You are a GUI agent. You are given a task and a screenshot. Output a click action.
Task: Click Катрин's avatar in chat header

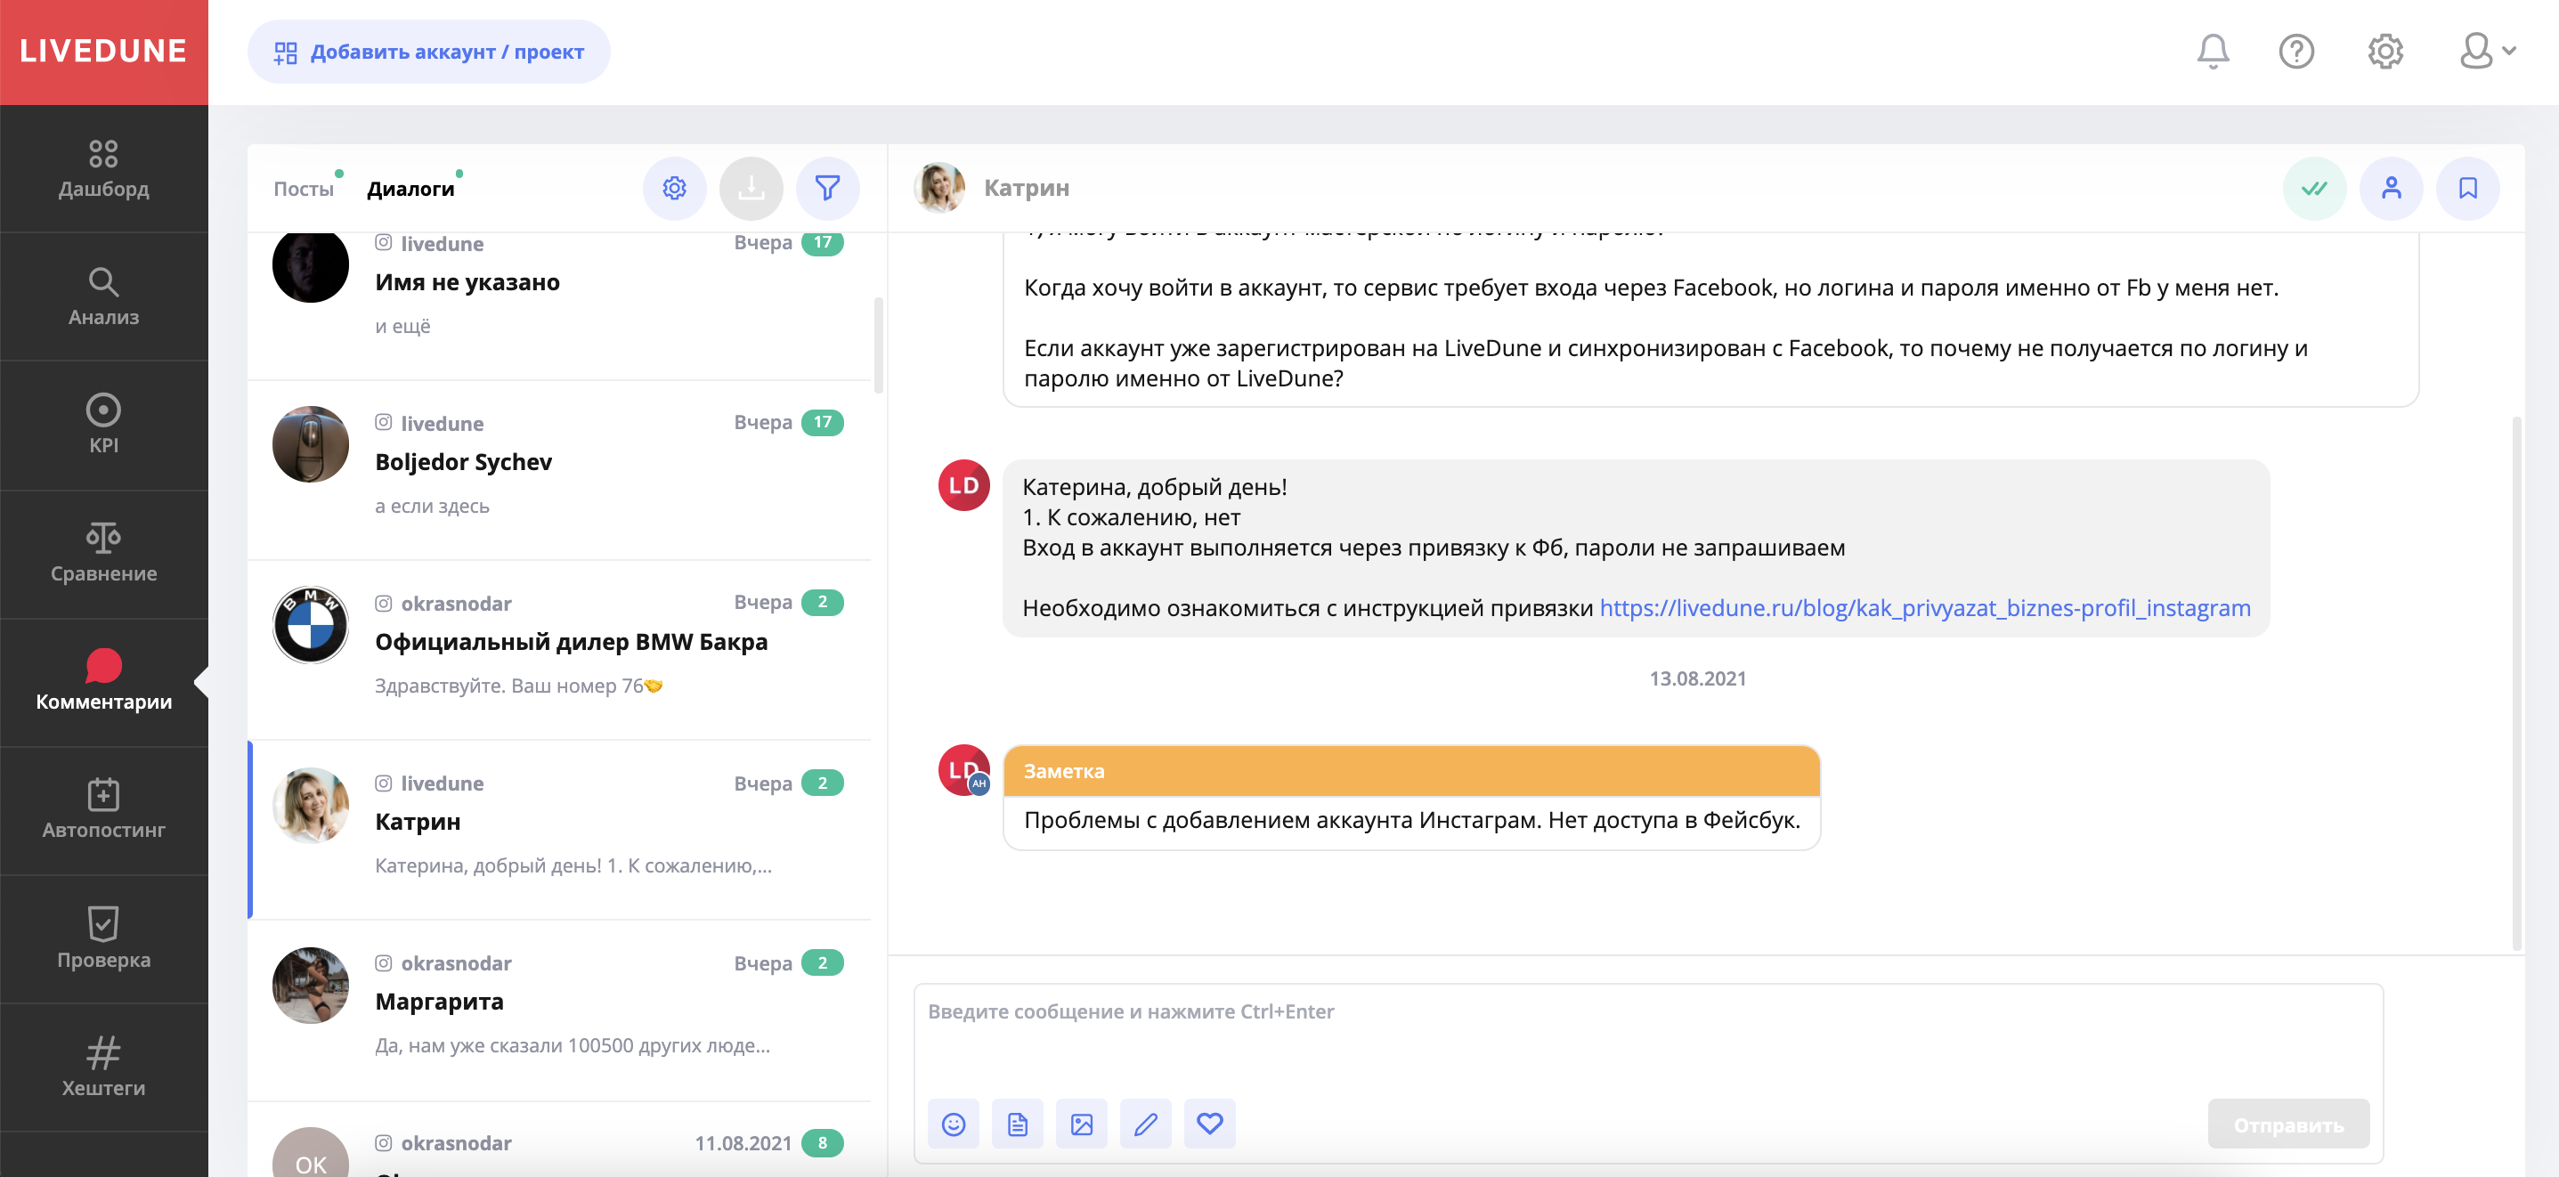point(938,188)
